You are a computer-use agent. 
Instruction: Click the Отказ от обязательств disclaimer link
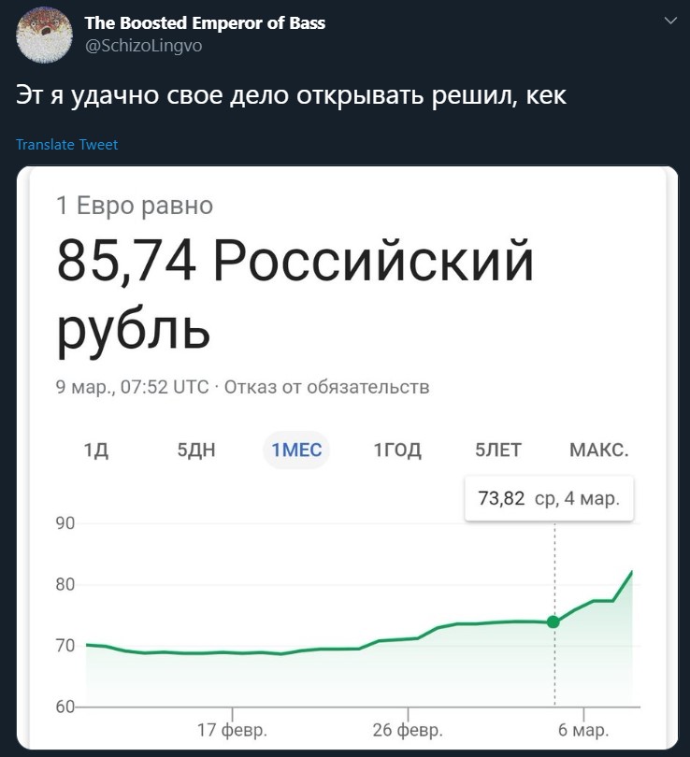point(326,387)
